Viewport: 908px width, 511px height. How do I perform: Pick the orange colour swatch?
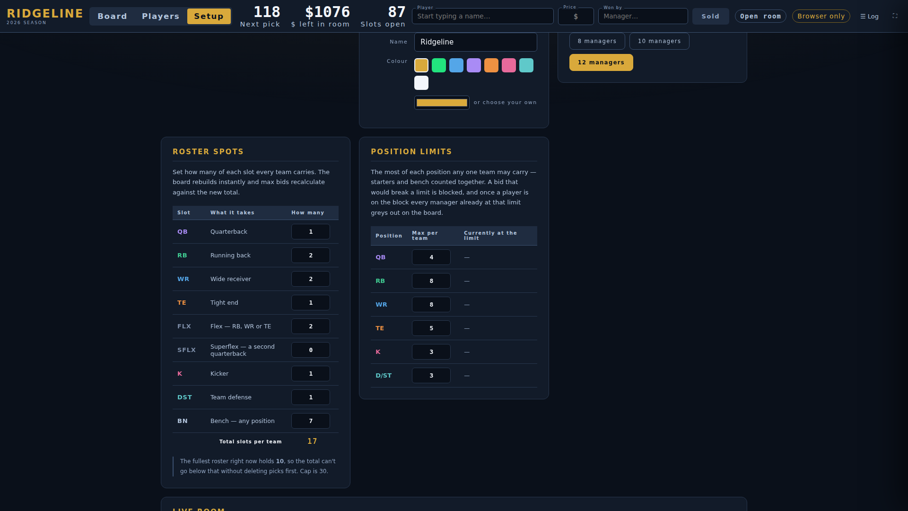point(491,65)
